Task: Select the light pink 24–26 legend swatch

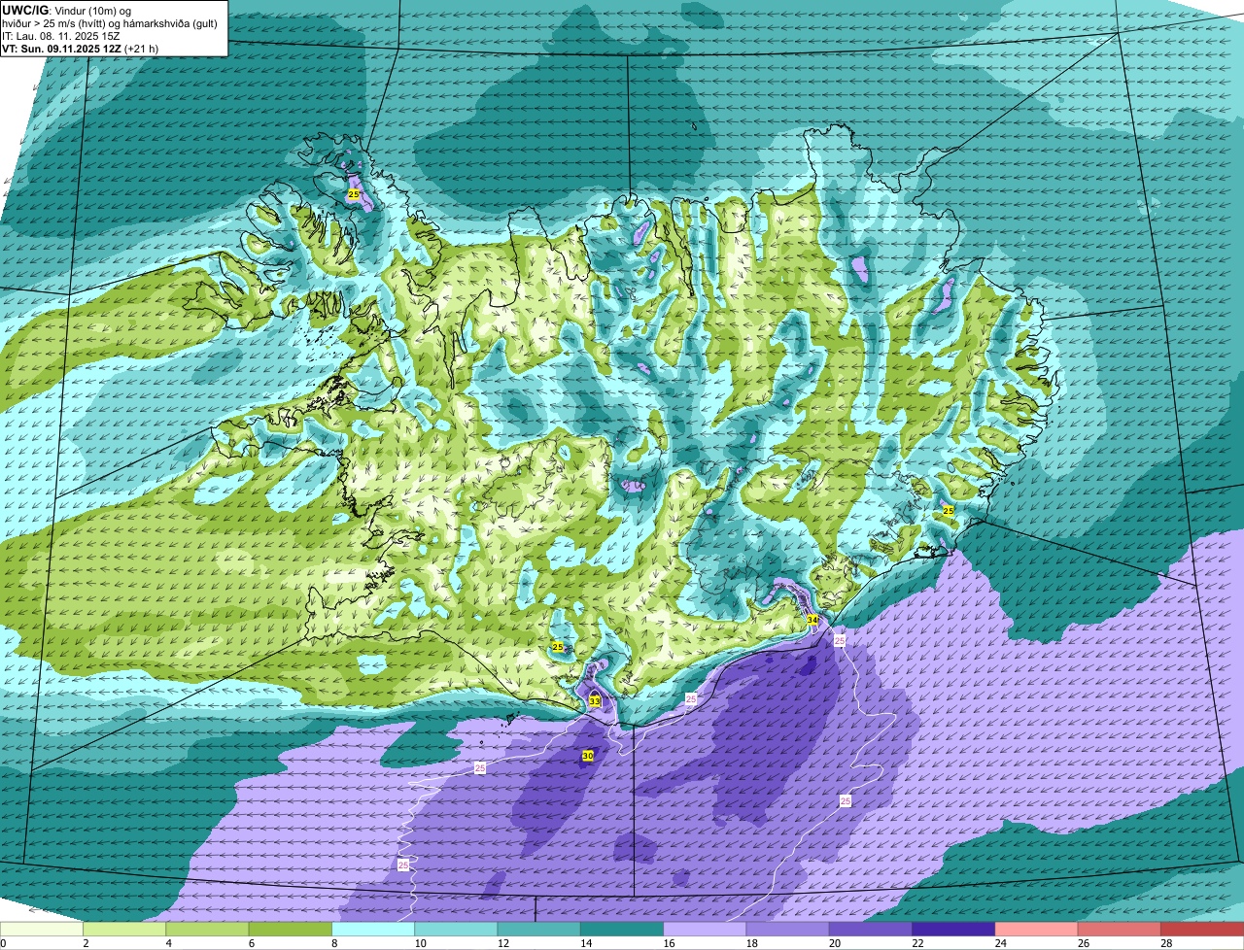Action: click(x=1036, y=930)
